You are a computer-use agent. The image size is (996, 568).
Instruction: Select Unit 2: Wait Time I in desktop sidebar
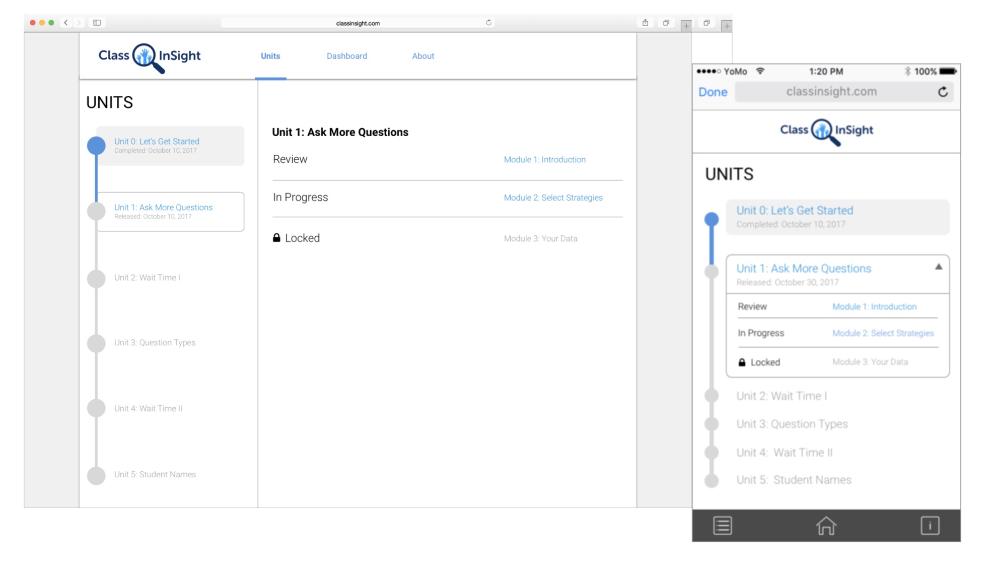pos(147,278)
